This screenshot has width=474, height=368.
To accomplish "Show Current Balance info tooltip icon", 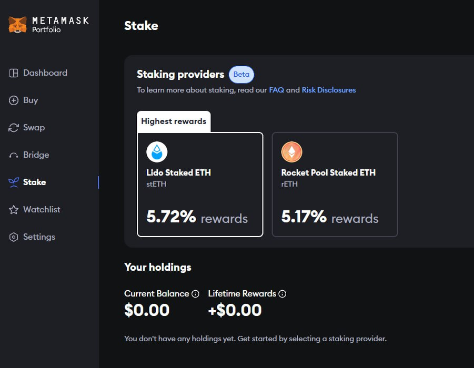I will [195, 294].
